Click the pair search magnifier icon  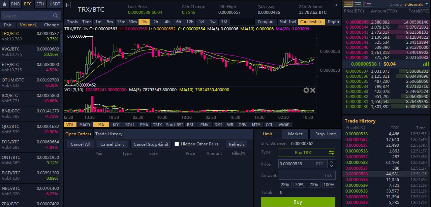point(56,16)
